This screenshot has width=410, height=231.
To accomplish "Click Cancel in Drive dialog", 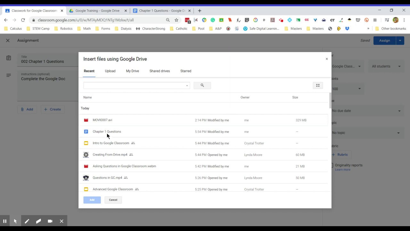I will [113, 200].
